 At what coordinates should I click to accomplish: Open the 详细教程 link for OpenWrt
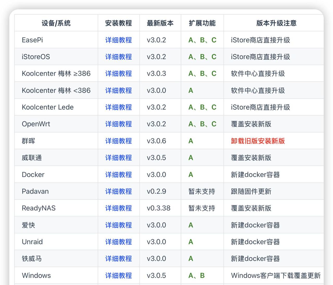118,124
